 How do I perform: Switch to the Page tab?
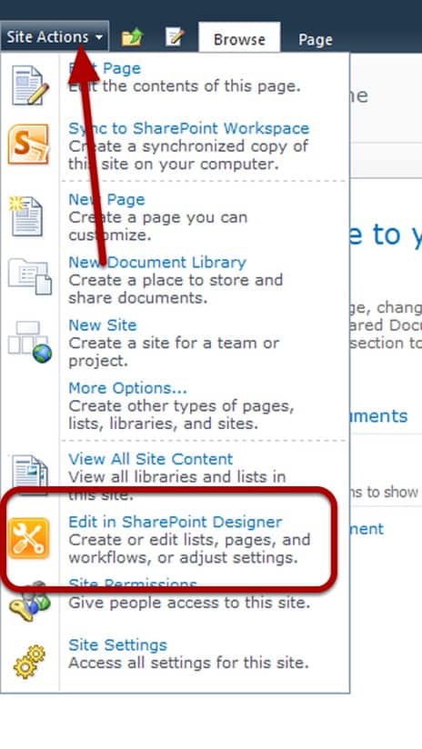coord(316,40)
